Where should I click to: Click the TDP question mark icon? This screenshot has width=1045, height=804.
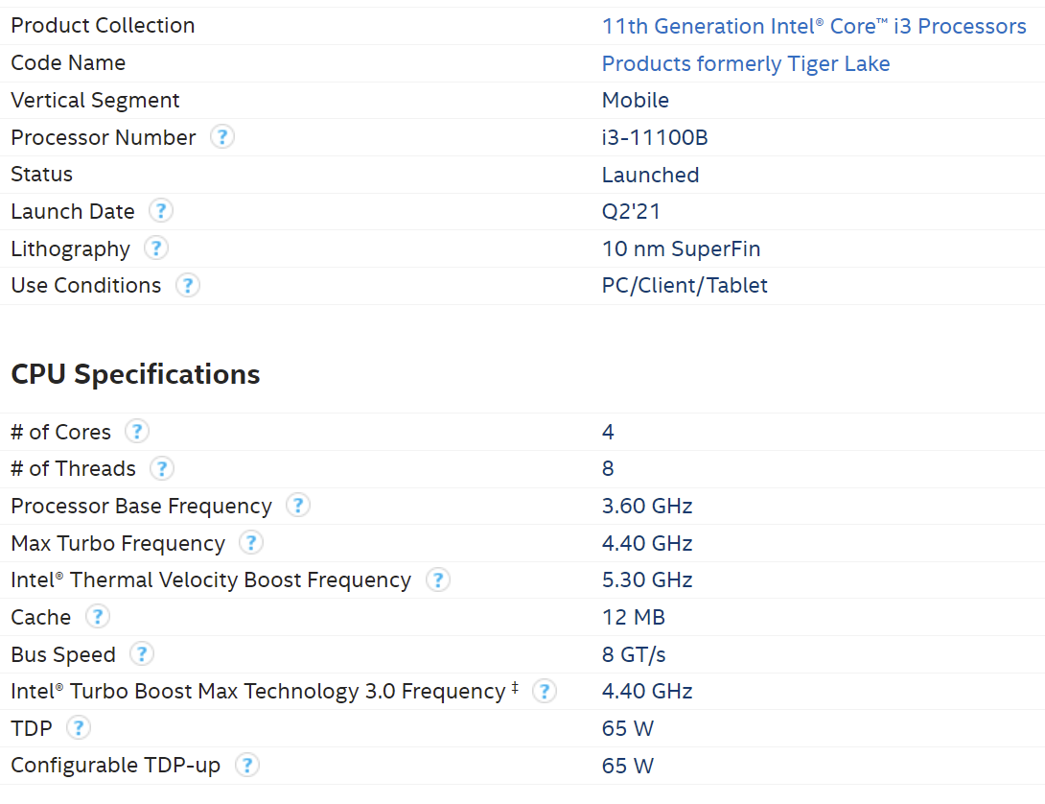point(78,727)
